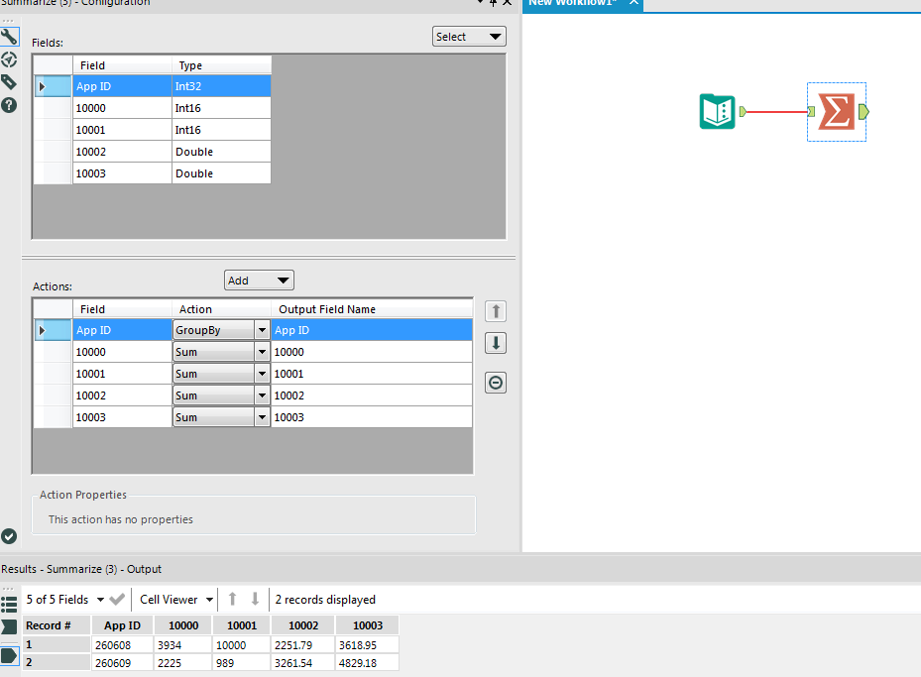Open the Cell Viewer dropdown
Image resolution: width=921 pixels, height=677 pixels.
coord(174,599)
